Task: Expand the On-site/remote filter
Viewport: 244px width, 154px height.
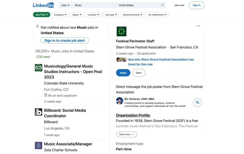Action: point(157,15)
